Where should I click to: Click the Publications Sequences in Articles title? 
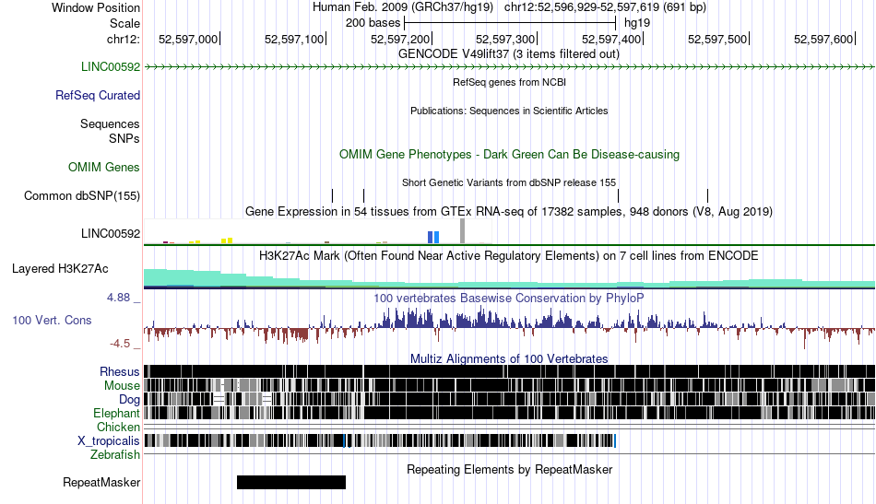509,111
